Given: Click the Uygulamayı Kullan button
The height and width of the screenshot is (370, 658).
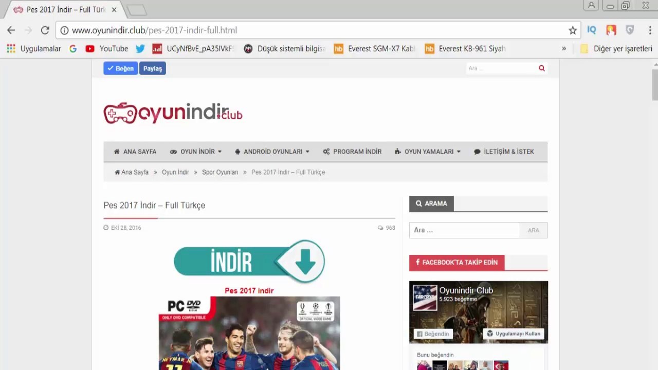Looking at the screenshot, I should [514, 334].
